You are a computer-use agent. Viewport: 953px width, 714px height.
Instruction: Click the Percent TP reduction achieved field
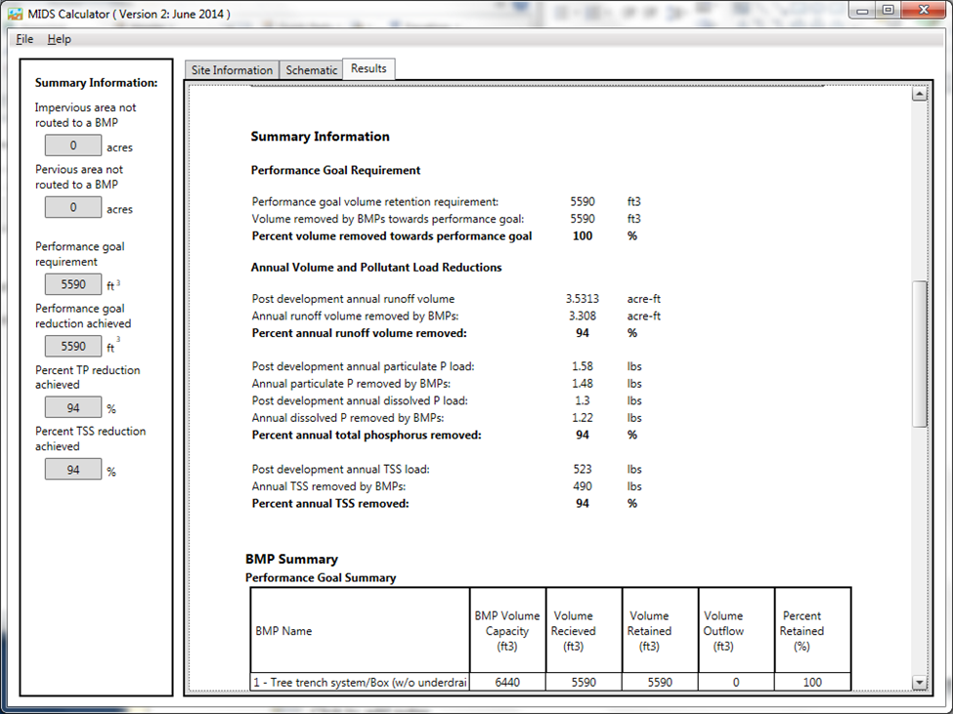coord(73,408)
